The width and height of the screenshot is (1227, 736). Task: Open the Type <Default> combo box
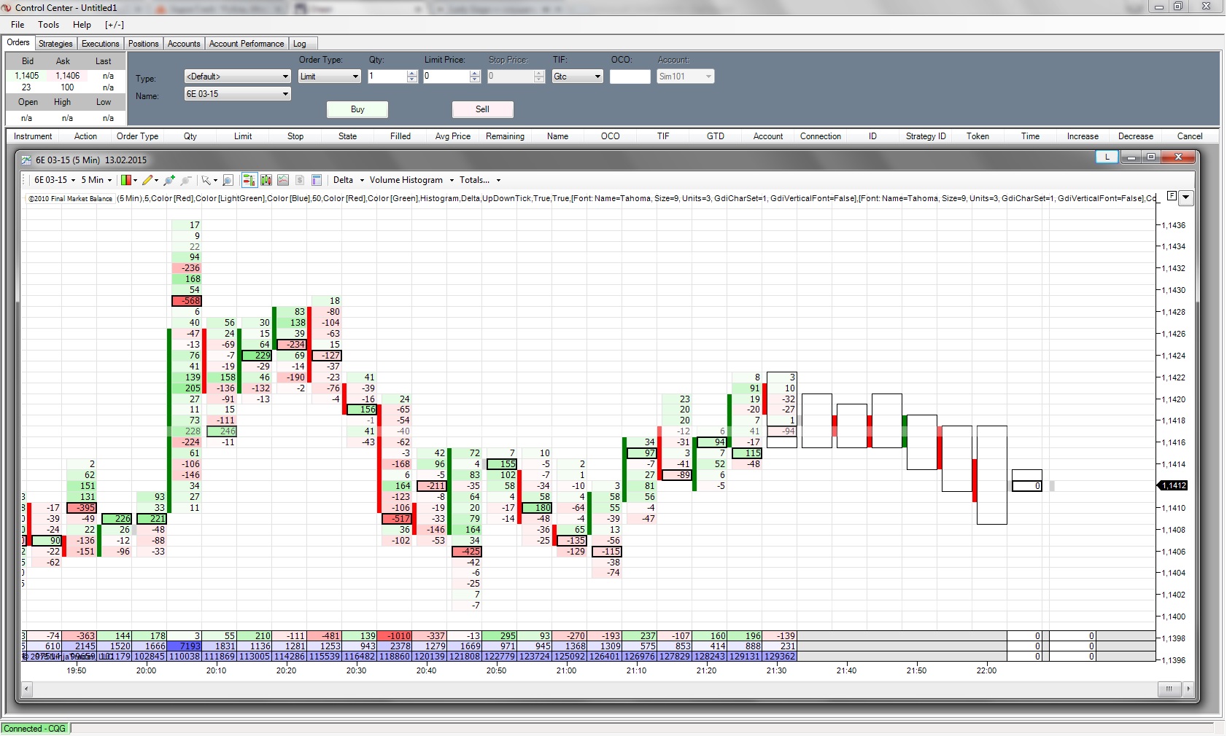coord(237,77)
